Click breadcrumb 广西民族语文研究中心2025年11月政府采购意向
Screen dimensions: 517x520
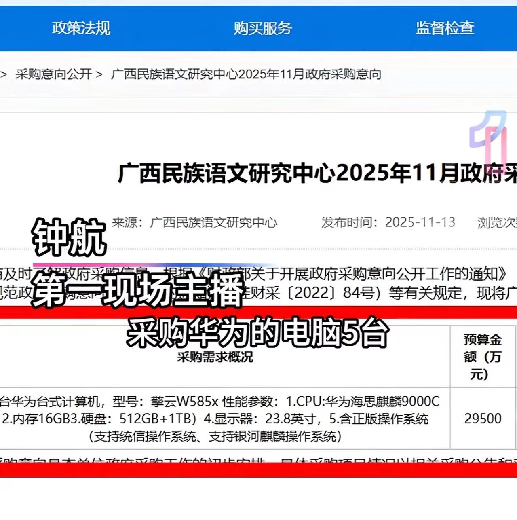click(246, 74)
